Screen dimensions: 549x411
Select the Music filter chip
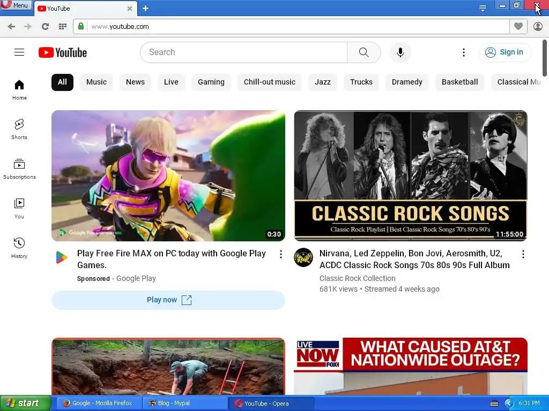97,82
